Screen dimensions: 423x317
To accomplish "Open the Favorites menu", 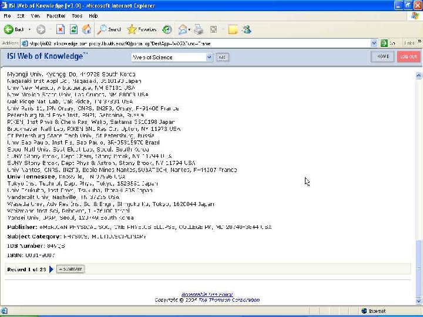I will pyautogui.click(x=56, y=16).
